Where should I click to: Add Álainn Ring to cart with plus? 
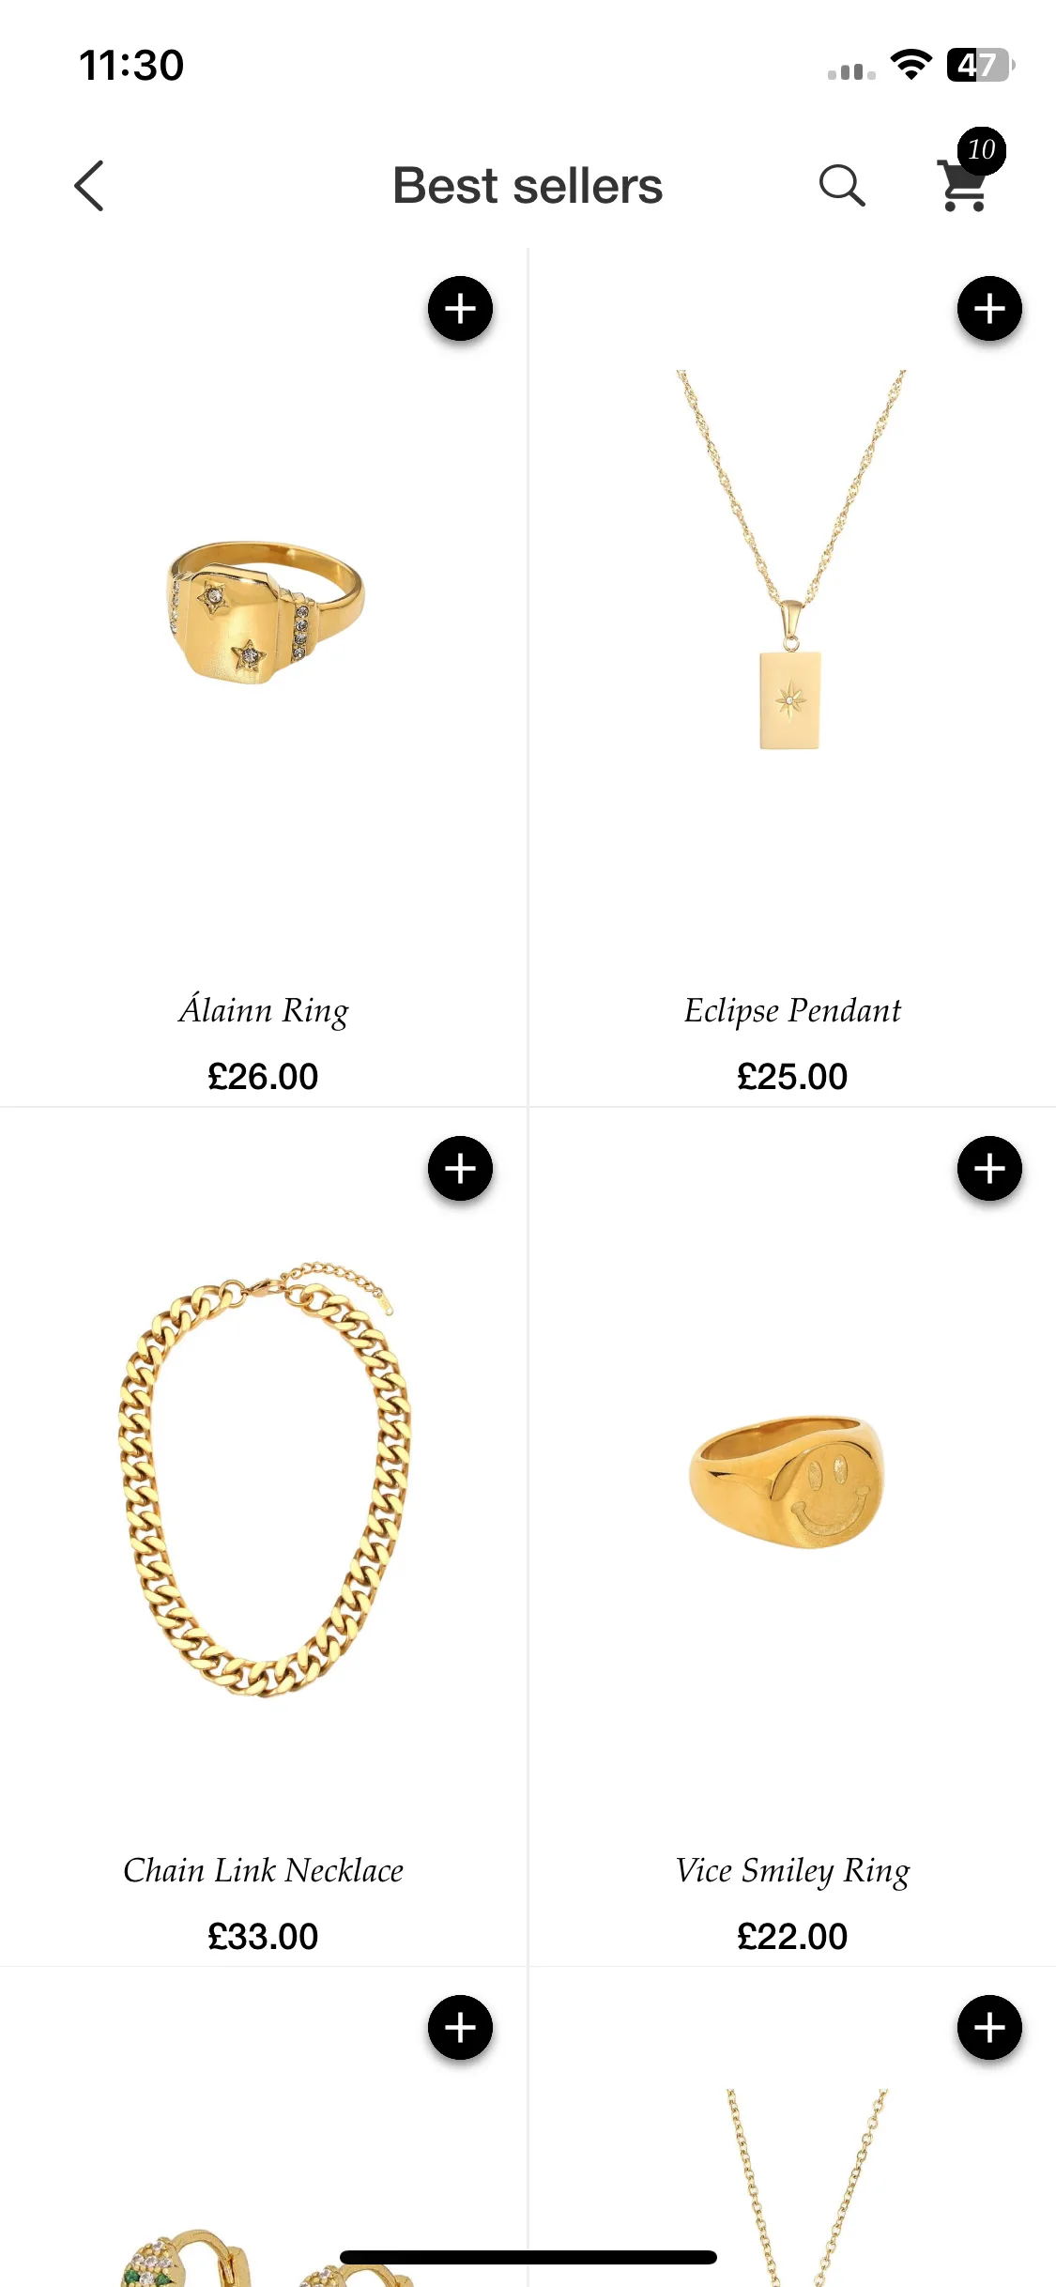460,308
